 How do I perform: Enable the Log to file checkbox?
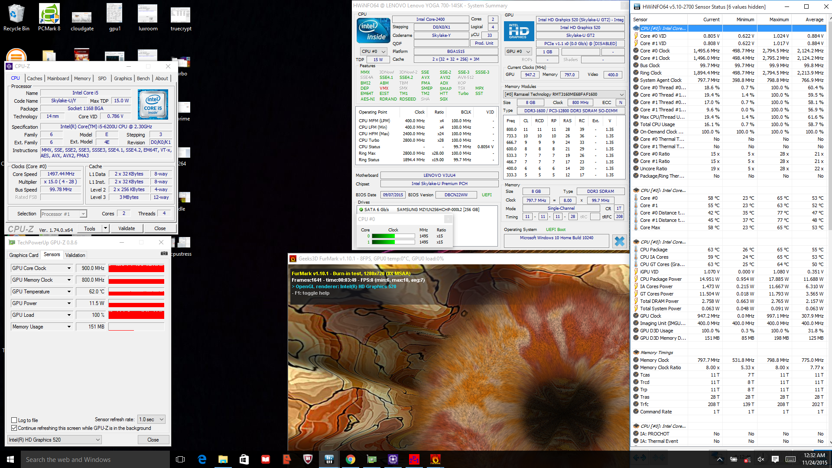point(14,420)
